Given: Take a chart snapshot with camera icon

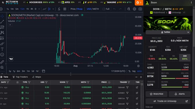Looking at the screenshot, I should click(140, 9).
